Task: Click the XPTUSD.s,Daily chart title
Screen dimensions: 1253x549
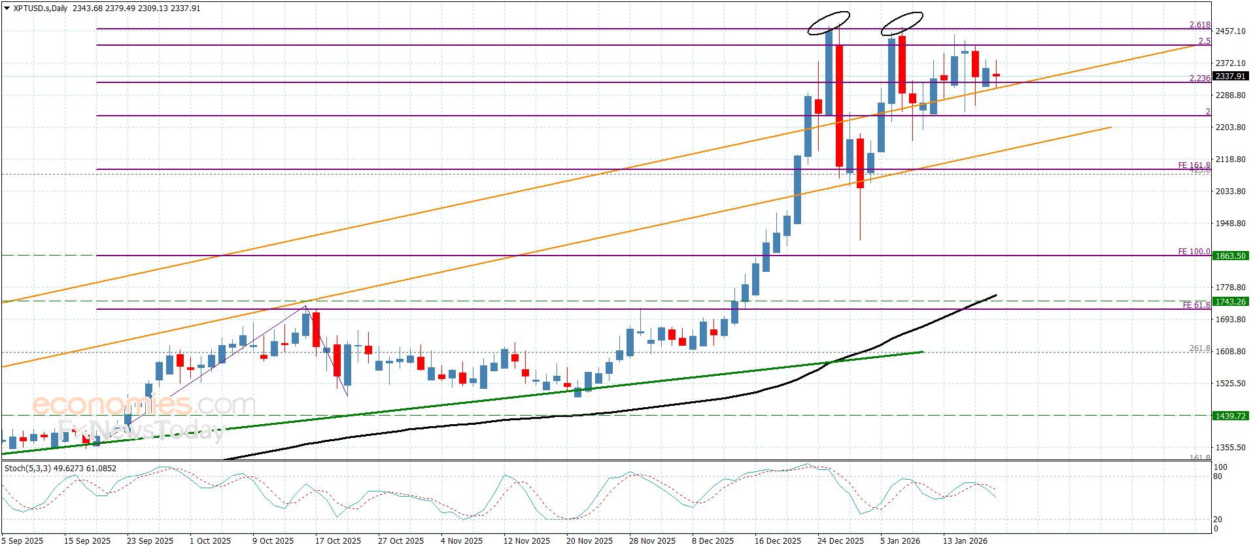Action: click(x=40, y=8)
